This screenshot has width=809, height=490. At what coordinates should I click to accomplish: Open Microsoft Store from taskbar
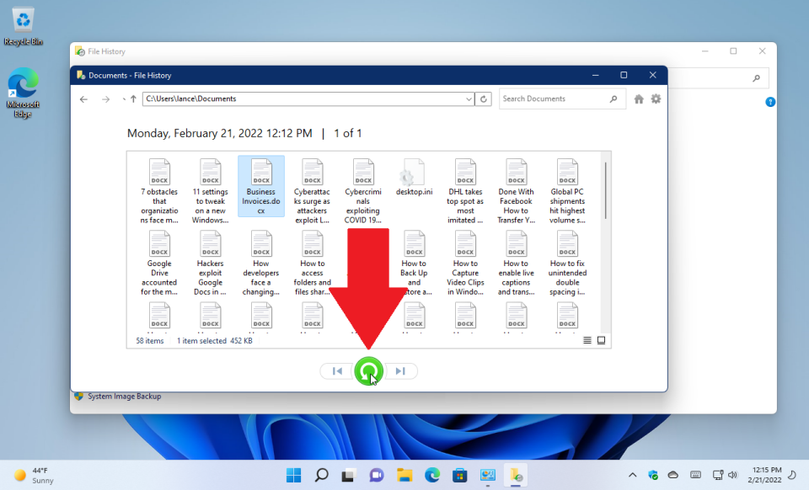[x=460, y=475]
